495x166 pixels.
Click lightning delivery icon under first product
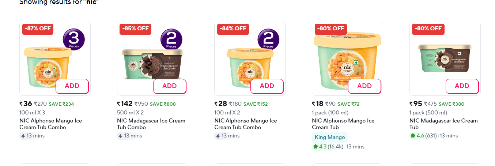(x=23, y=136)
